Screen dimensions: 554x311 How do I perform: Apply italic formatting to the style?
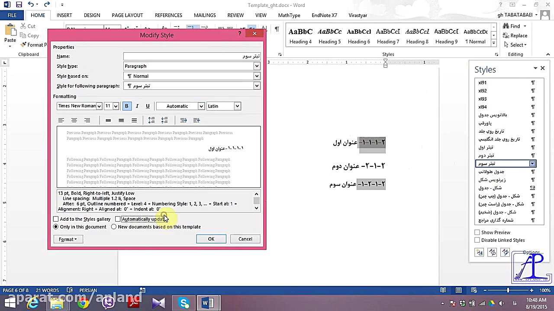pyautogui.click(x=137, y=106)
